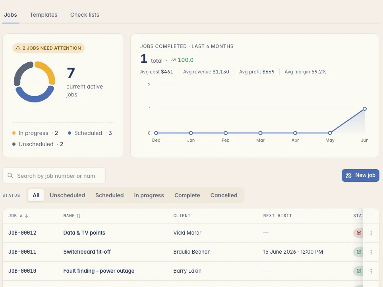Click client Barry Lakin

(x=188, y=271)
